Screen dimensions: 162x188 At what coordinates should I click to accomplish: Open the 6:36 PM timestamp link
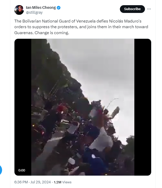pos(21,182)
